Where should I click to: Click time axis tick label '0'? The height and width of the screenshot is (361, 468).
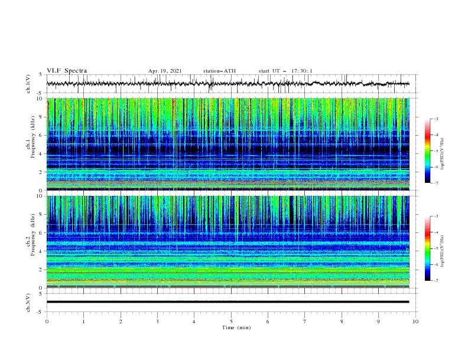(x=47, y=321)
